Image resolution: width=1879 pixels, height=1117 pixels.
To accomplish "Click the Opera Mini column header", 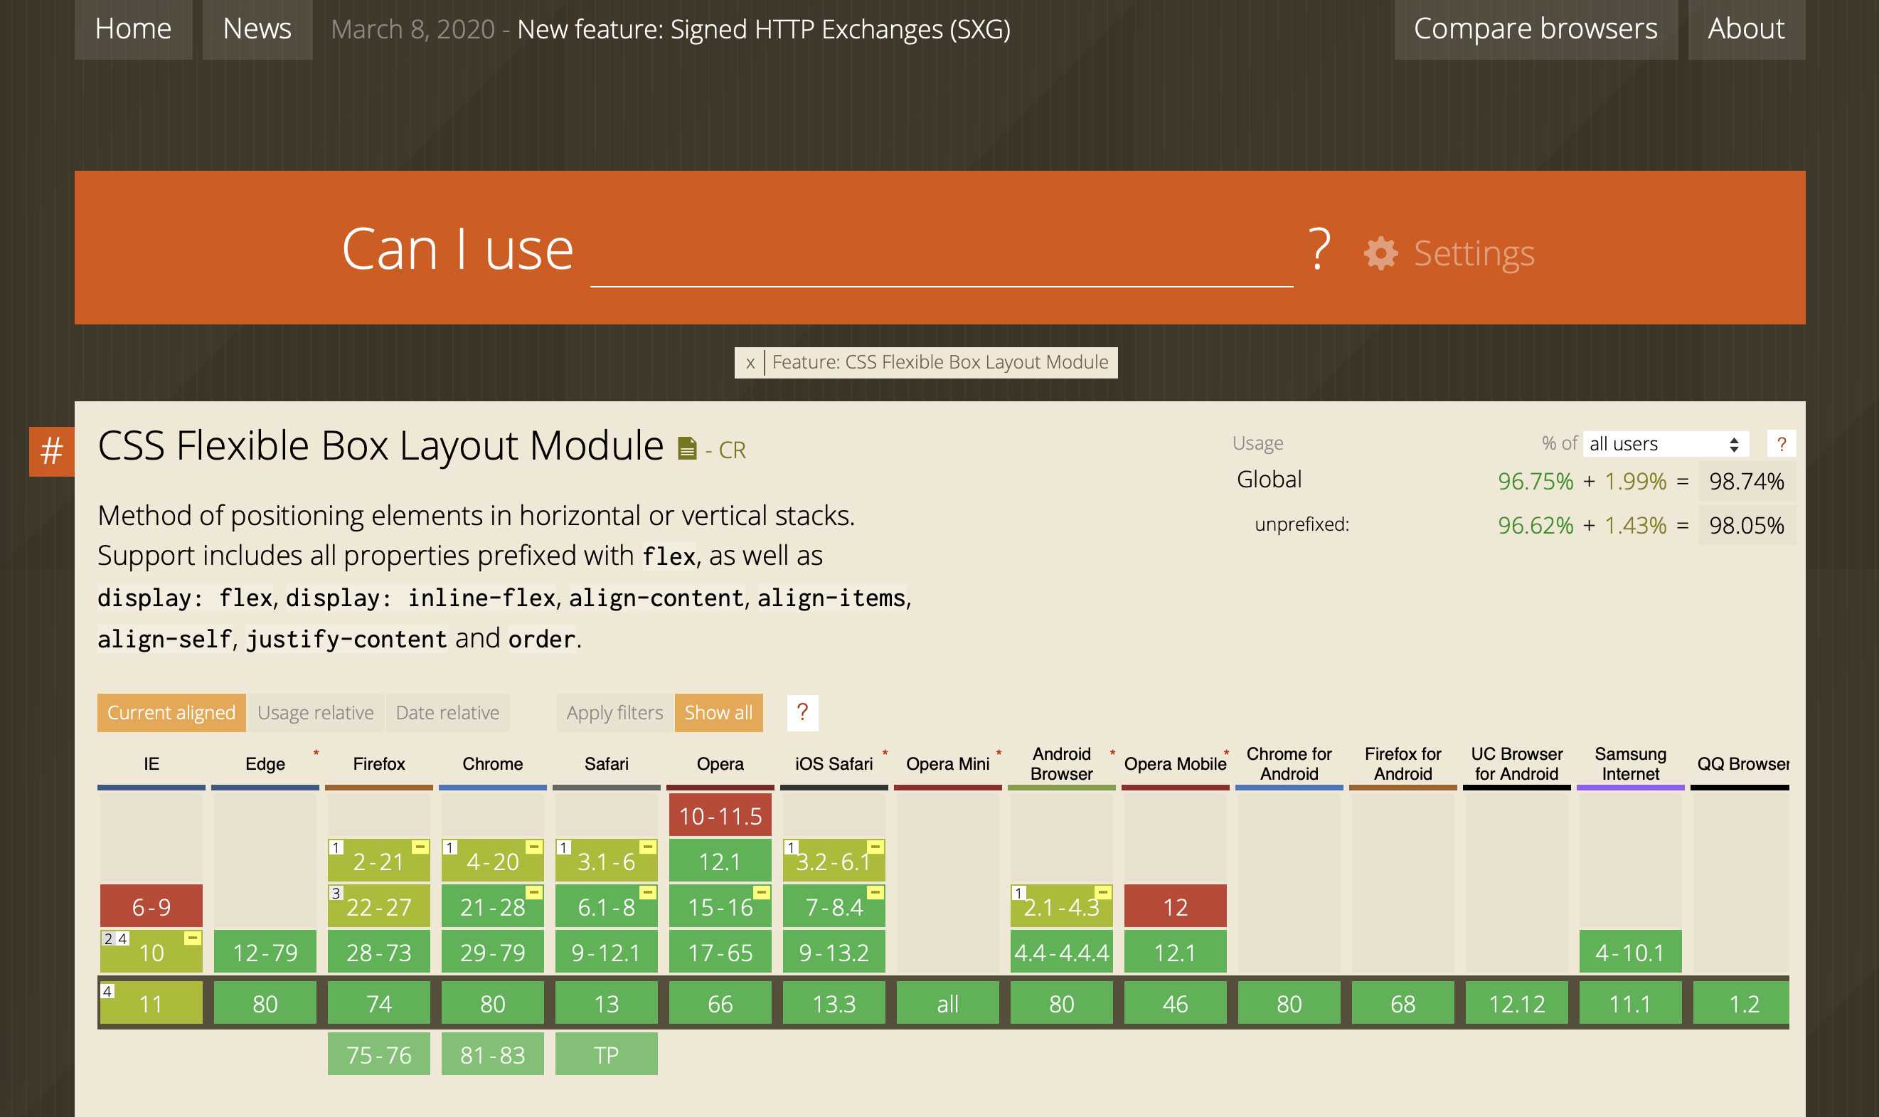I will (948, 764).
